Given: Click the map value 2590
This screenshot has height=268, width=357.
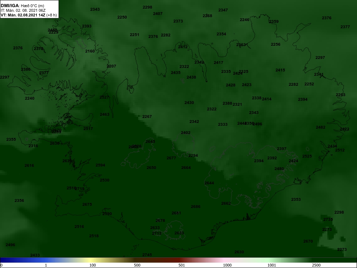Looking at the screenshot, I should click(x=107, y=214).
